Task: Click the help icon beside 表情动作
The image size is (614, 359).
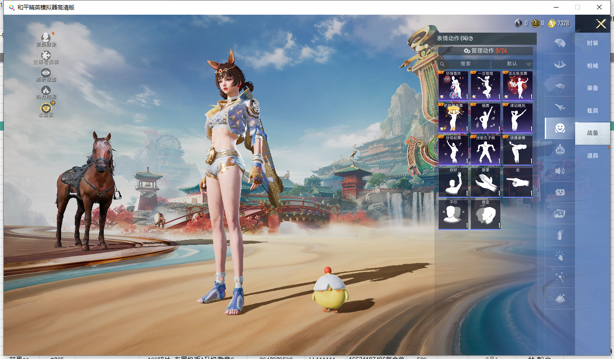Action: (471, 39)
